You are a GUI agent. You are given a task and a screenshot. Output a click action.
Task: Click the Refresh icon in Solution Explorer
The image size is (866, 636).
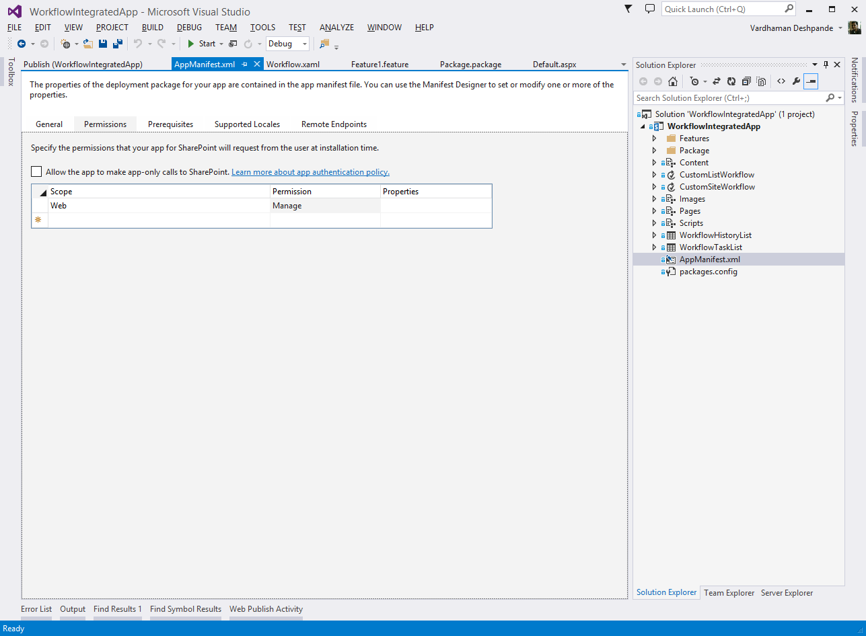(731, 81)
